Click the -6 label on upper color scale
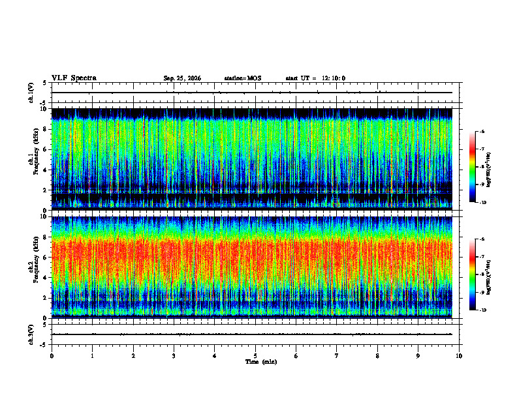Screen dimensions: 517x399 click(x=482, y=131)
